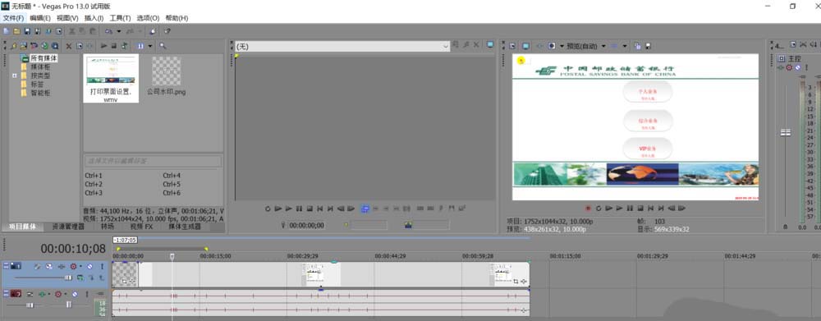Click the preview external monitor icon
This screenshot has height=321, width=821.
coord(525,47)
